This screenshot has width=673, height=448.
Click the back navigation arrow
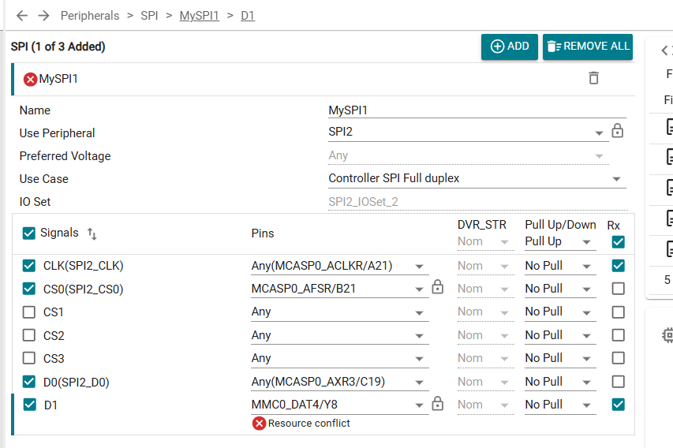(x=22, y=16)
